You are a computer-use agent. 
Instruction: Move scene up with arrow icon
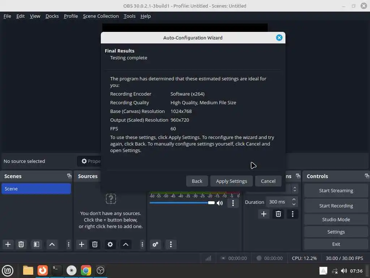pos(52,244)
